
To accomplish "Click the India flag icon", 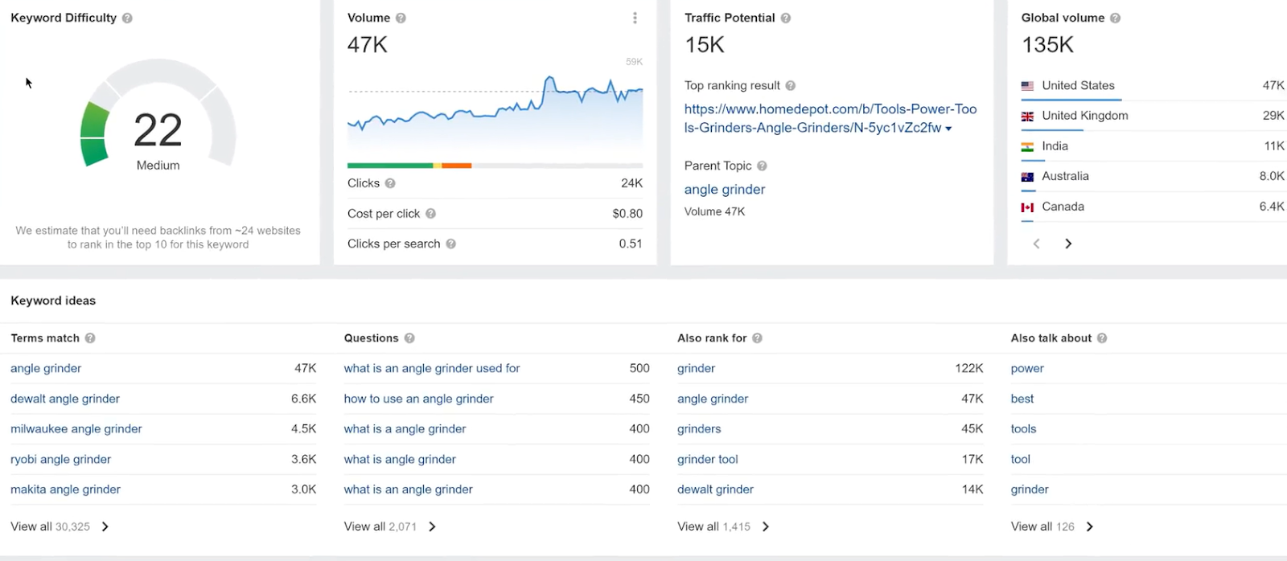I will coord(1027,146).
